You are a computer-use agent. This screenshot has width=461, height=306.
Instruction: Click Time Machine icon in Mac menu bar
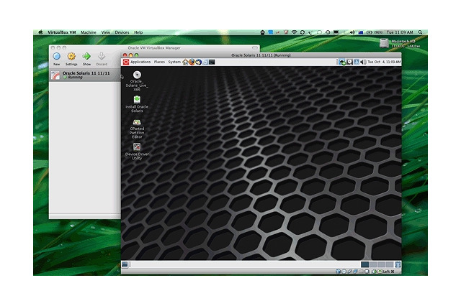(x=328, y=32)
